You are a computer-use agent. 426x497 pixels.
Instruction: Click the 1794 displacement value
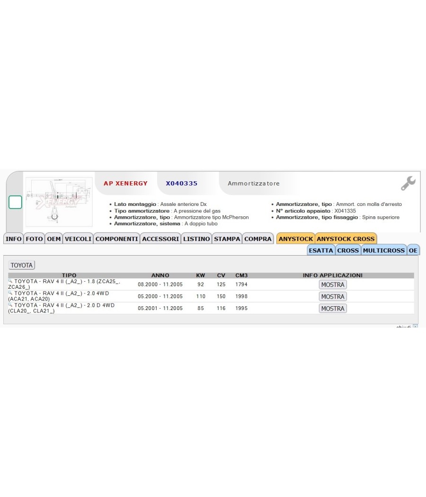click(x=241, y=284)
